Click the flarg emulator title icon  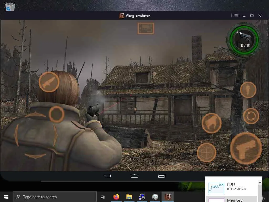click(122, 16)
